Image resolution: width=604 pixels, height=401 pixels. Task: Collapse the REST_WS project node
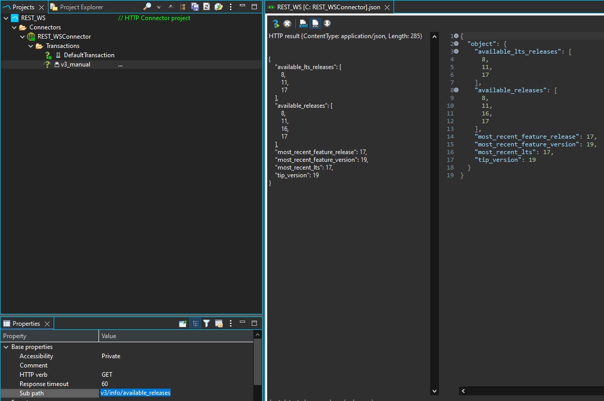coord(6,18)
